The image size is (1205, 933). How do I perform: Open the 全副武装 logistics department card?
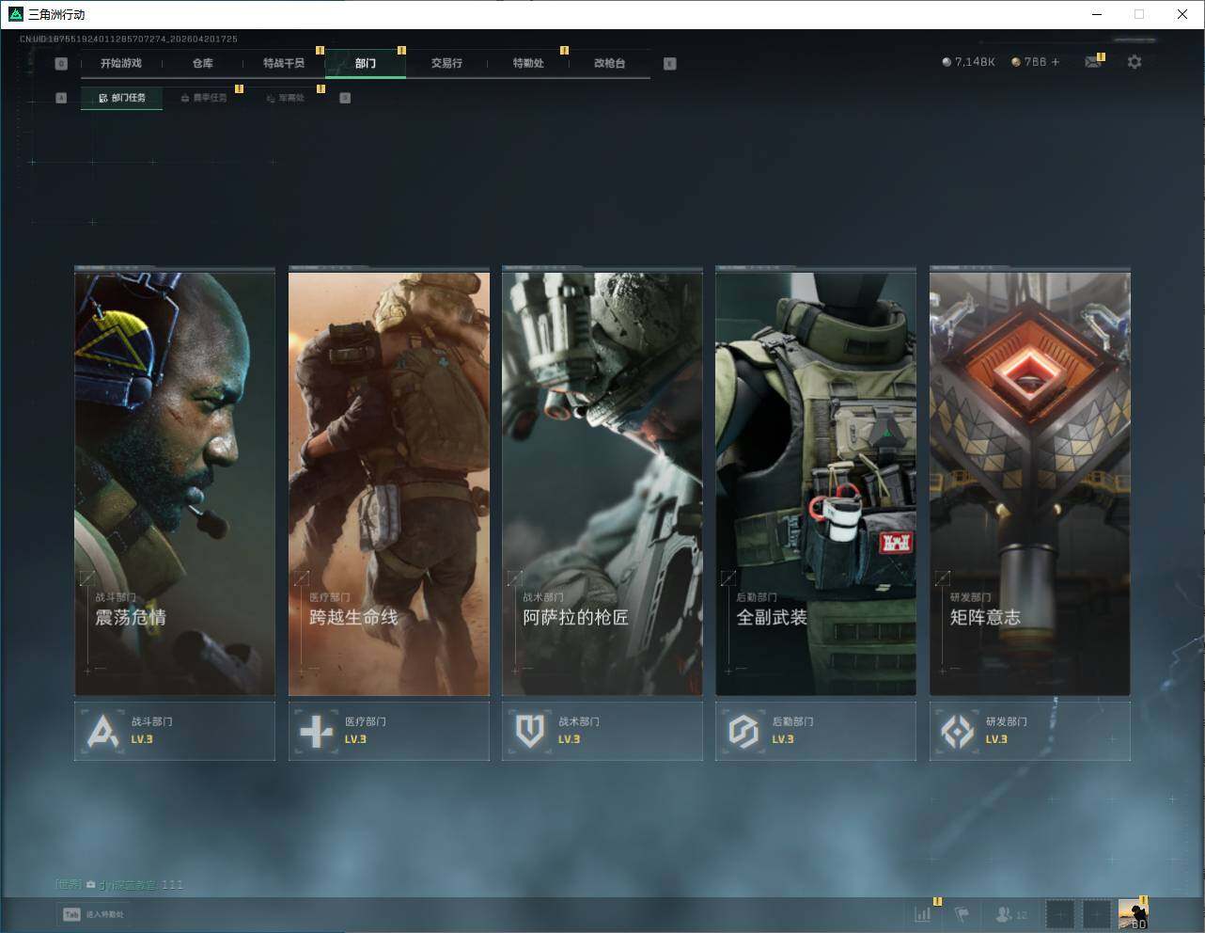pos(816,483)
